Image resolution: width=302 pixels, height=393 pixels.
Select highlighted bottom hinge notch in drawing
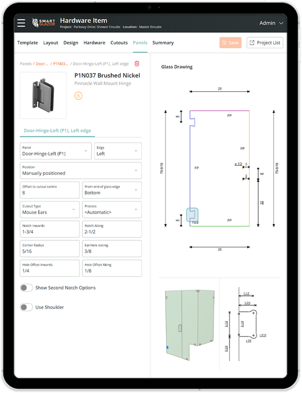192,215
